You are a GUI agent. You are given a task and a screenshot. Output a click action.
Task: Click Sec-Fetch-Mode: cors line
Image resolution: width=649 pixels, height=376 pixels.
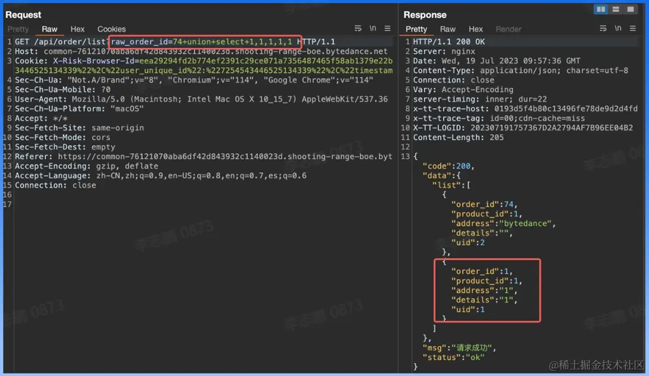(63, 137)
